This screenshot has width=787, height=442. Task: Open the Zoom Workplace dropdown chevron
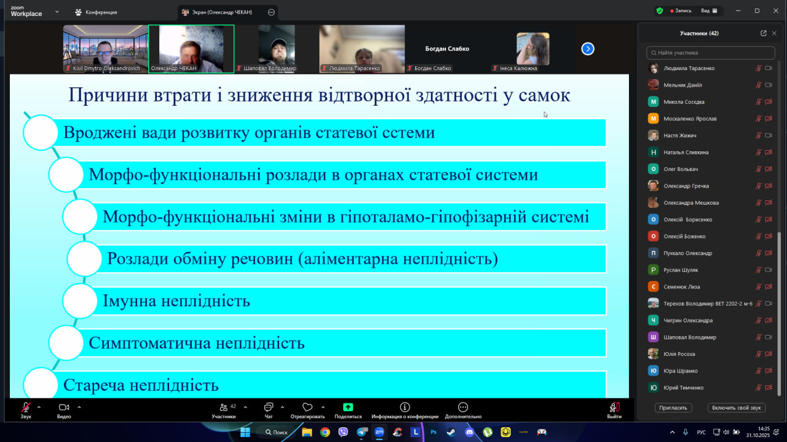[x=57, y=12]
